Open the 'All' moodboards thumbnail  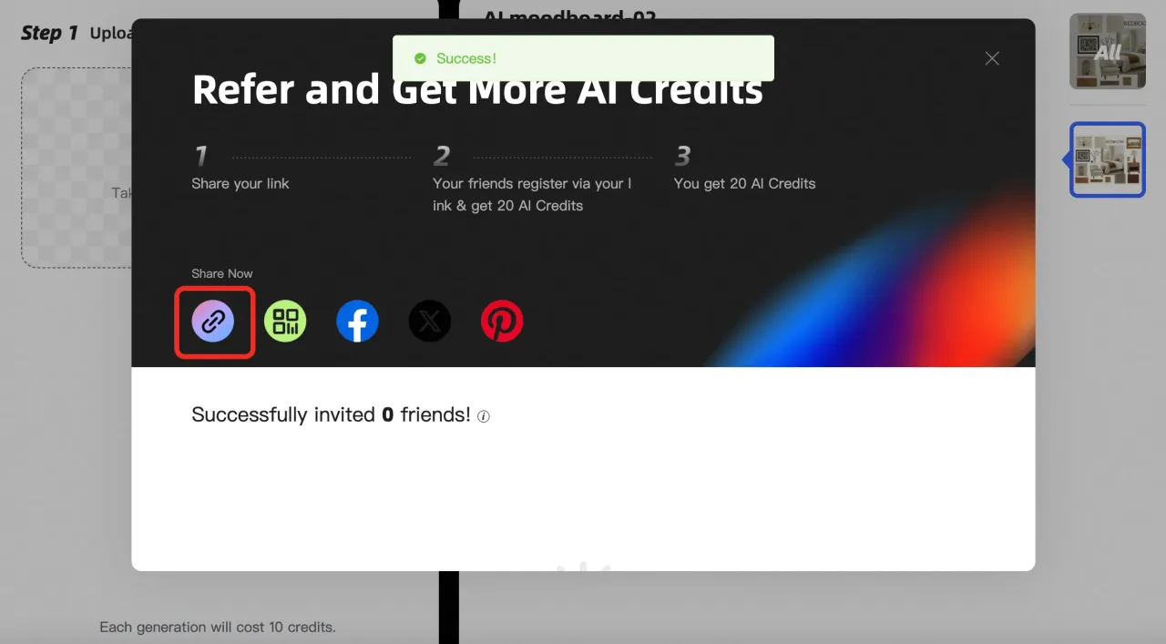[1108, 51]
